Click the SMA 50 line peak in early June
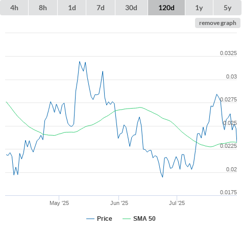The width and height of the screenshot is (242, 232). [140, 107]
